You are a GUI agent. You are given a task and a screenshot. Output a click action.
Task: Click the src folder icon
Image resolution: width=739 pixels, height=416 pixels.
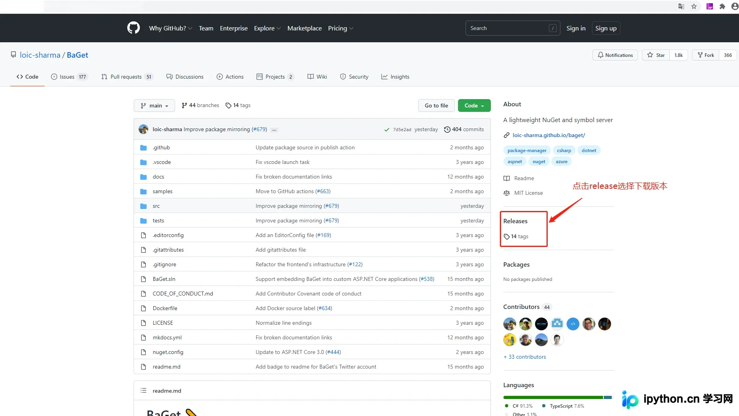(143, 206)
